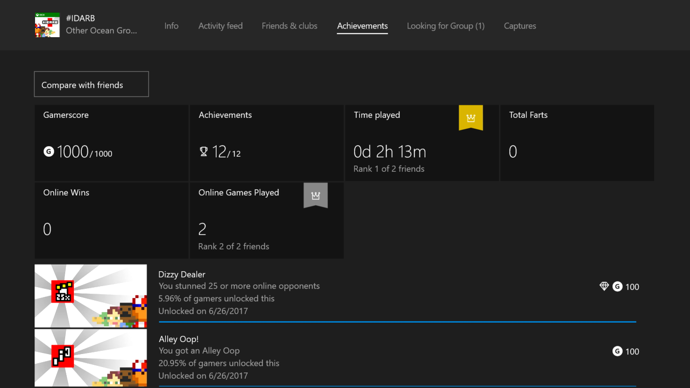This screenshot has width=690, height=388.
Task: Open the Online Wins stat tile
Action: coord(112,220)
